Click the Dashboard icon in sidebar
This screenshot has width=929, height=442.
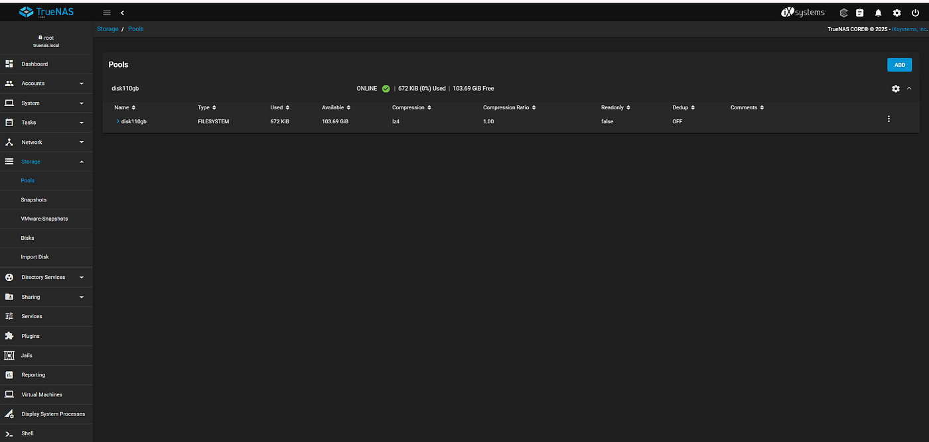click(x=9, y=64)
